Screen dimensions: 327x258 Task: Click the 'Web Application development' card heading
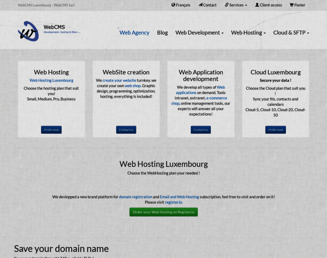pyautogui.click(x=201, y=76)
